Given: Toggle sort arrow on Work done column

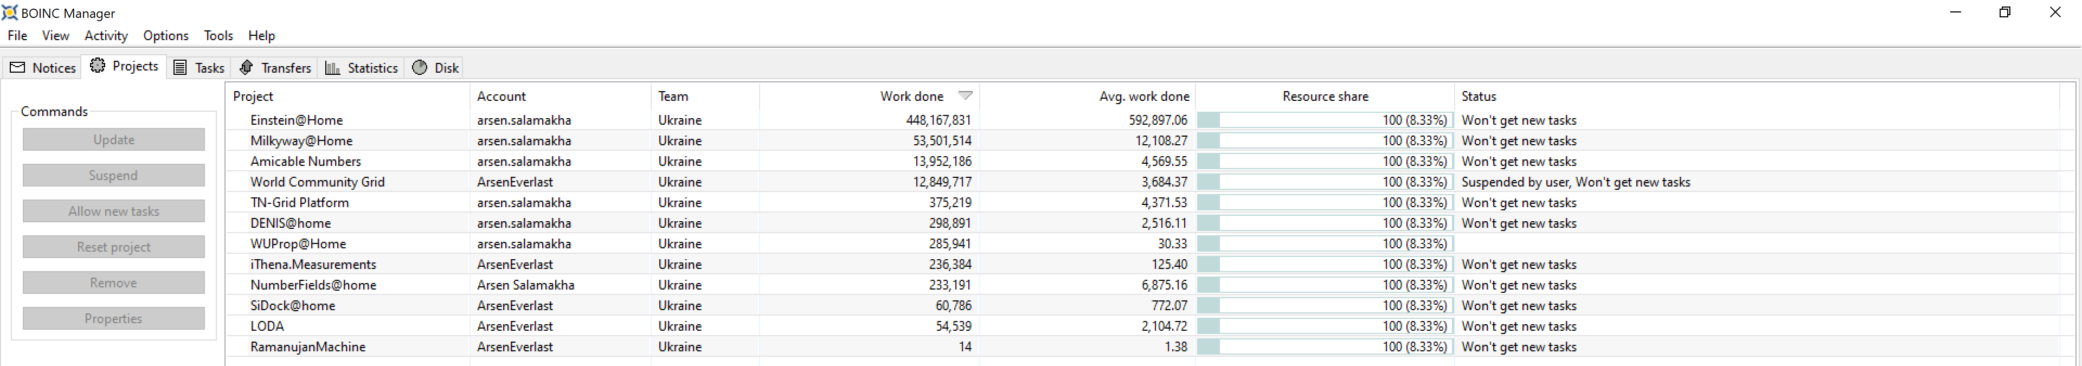Looking at the screenshot, I should pyautogui.click(x=965, y=95).
